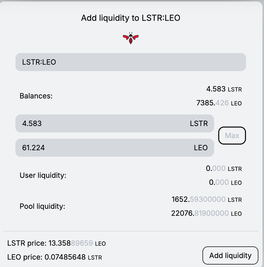Click the LEO price 0.07485648 LSTR text
The height and width of the screenshot is (267, 264).
[x=55, y=257]
